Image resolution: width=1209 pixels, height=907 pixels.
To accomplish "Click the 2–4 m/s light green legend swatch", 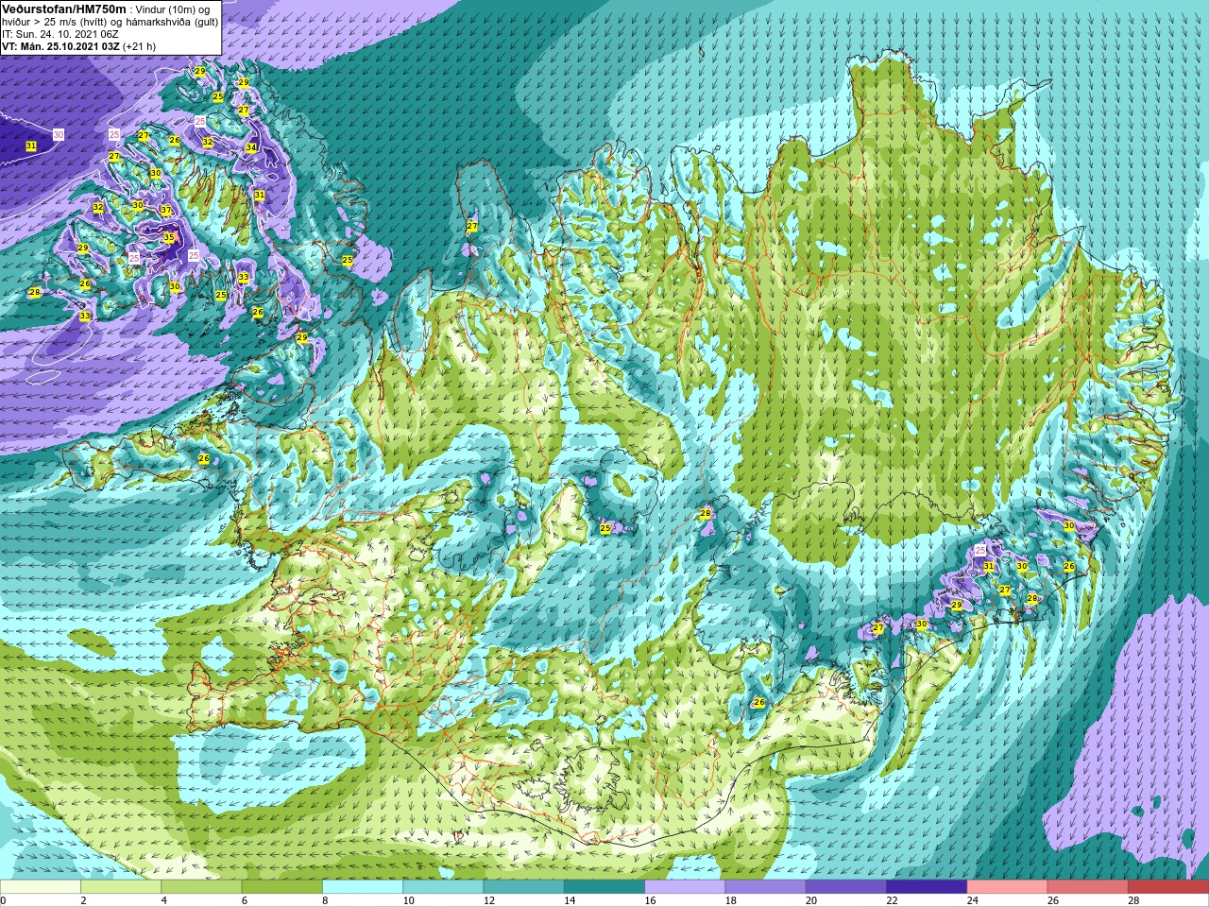I will pyautogui.click(x=121, y=888).
